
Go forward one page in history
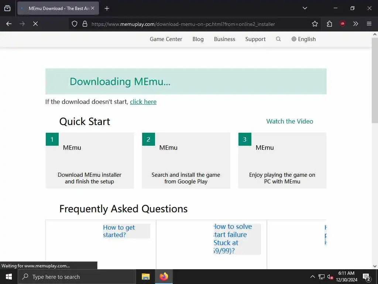(x=22, y=24)
